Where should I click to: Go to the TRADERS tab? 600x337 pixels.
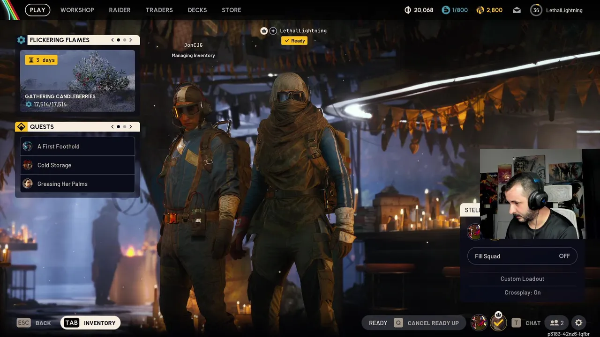click(x=159, y=10)
